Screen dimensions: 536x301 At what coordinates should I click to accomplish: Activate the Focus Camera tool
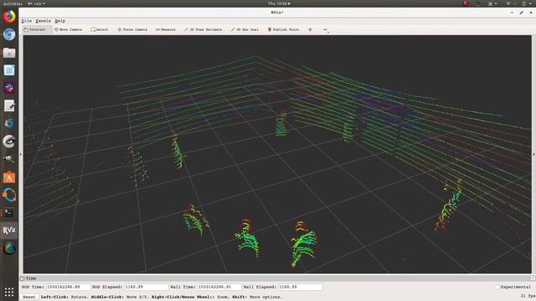coord(132,30)
